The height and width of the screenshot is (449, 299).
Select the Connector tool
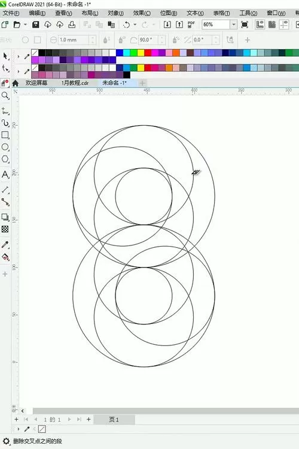click(x=5, y=202)
